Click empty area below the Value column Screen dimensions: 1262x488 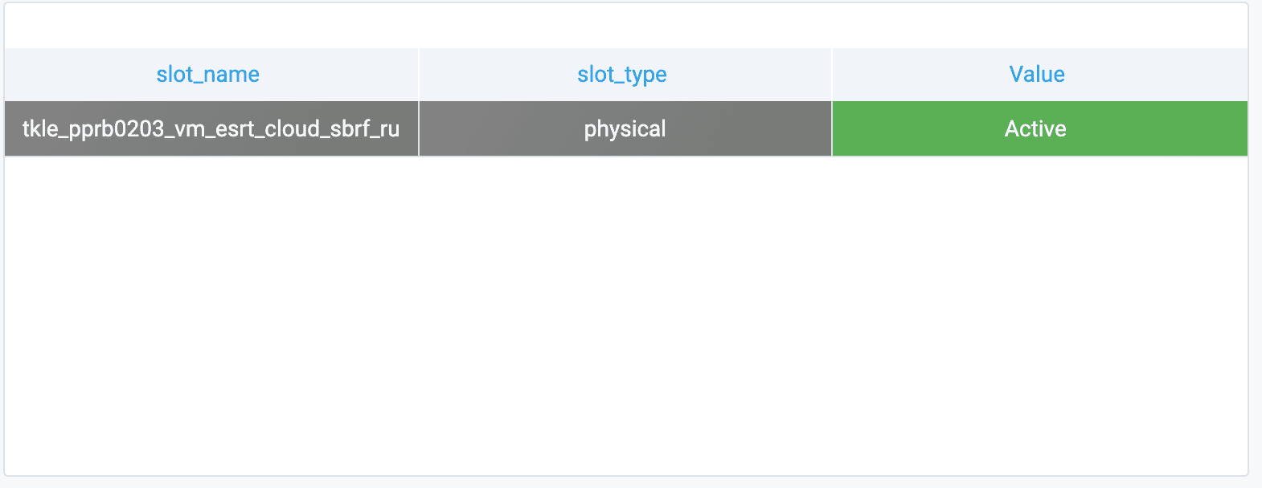1039,313
